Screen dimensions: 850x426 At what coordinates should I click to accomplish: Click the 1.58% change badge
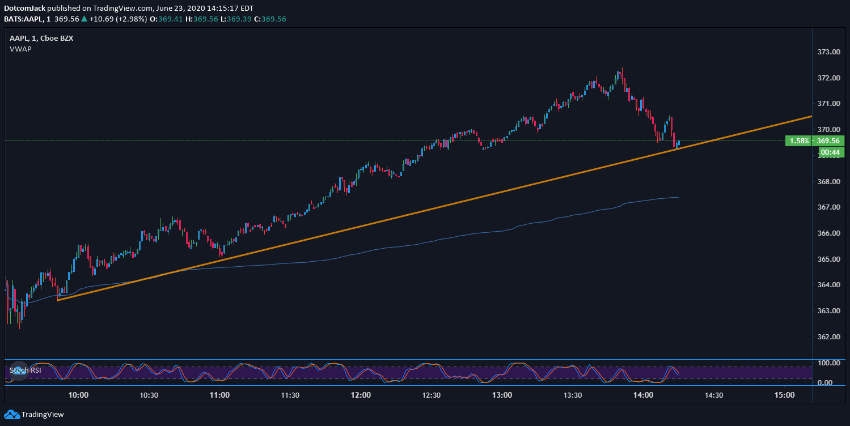(x=798, y=141)
